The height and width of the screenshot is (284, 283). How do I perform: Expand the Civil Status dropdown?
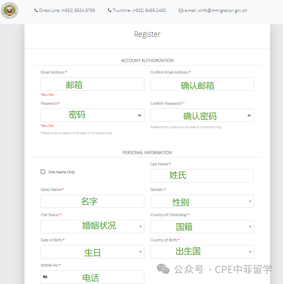tap(92, 227)
